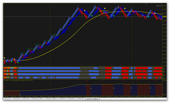Open the AUDJPY,M1 chart tab
Screen dimensions: 170x103
[x=81, y=99]
